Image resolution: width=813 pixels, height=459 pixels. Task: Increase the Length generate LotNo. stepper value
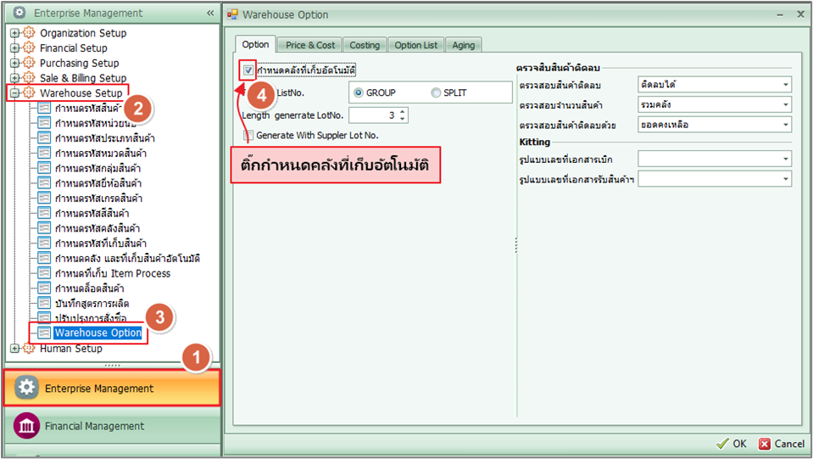click(402, 111)
